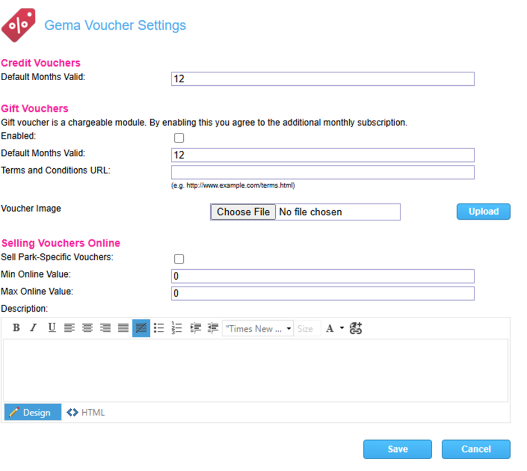Apply underline formatting in the editor
The width and height of the screenshot is (527, 471).
coord(52,328)
